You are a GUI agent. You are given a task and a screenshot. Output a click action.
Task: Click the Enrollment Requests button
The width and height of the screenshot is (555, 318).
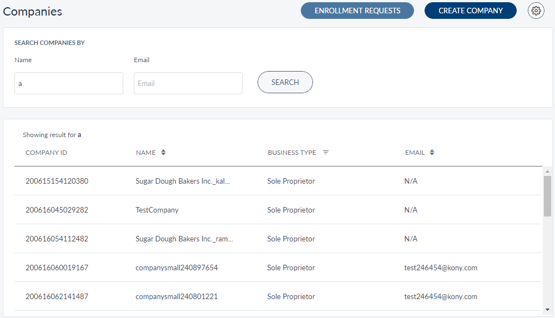357,11
